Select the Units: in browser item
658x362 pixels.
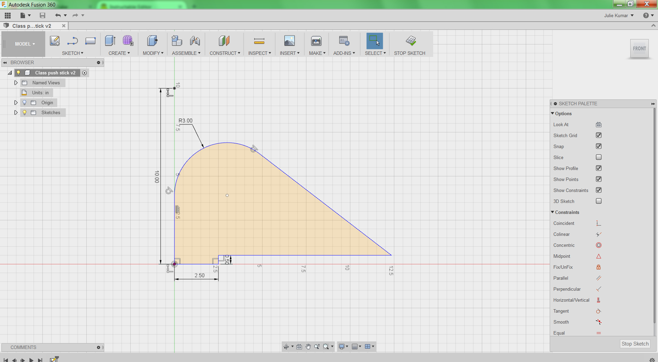40,93
